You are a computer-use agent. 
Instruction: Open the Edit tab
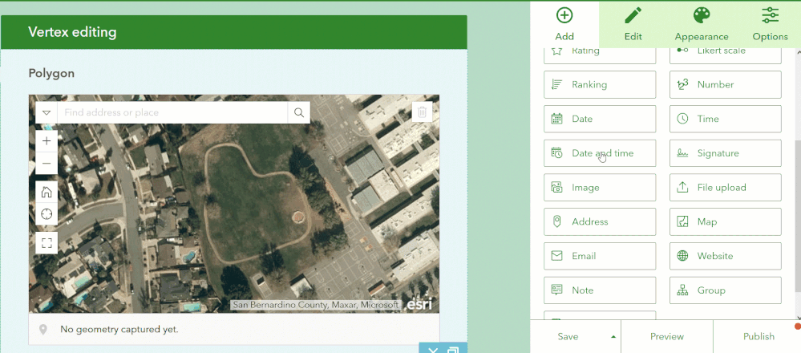633,24
